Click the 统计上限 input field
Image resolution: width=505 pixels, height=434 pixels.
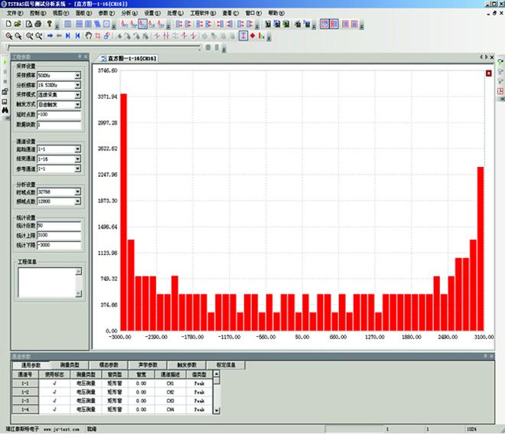click(58, 236)
